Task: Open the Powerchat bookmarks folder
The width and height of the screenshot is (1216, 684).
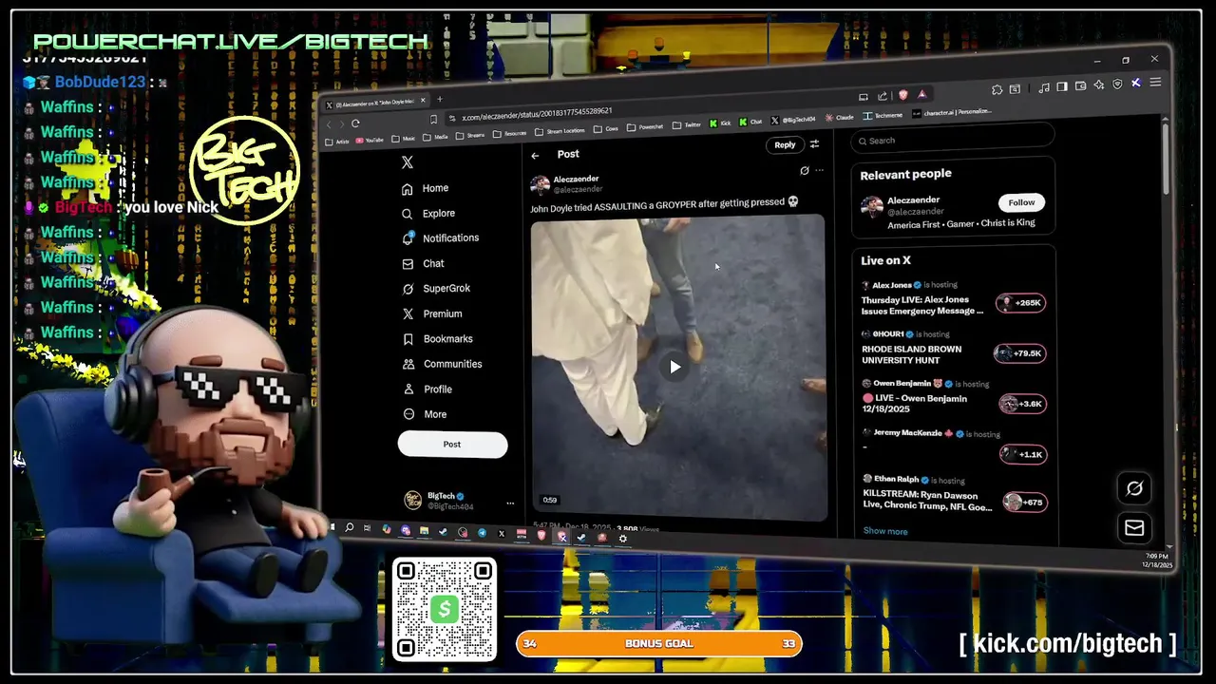Action: coord(645,127)
